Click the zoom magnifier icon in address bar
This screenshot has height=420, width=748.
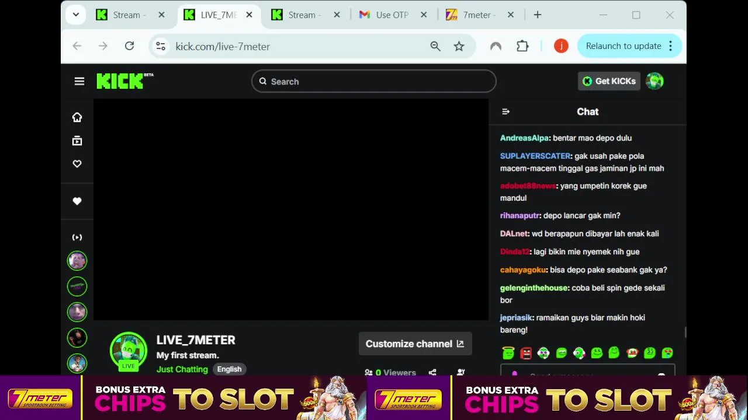click(x=435, y=46)
